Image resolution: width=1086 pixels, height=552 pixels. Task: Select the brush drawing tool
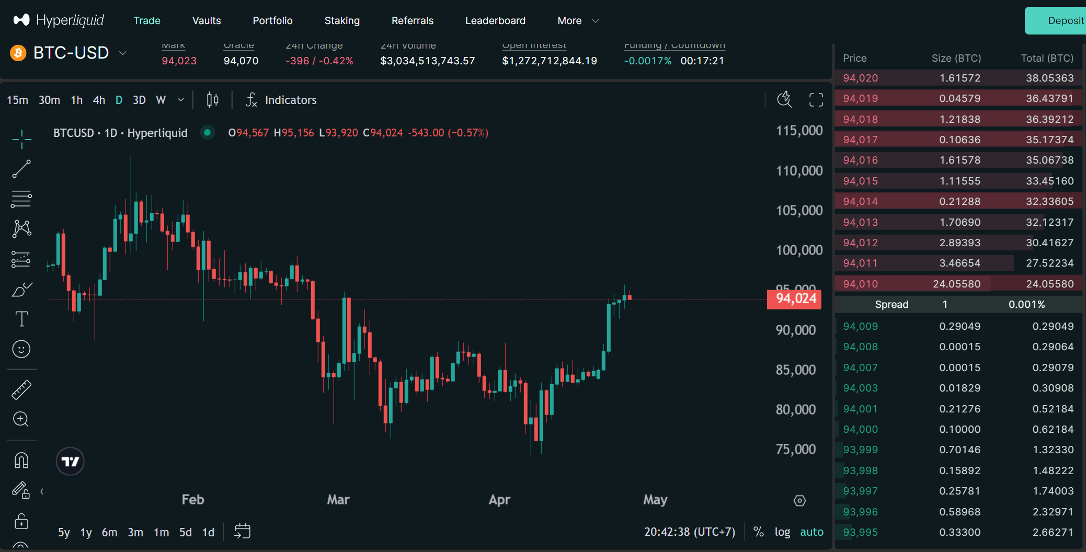[x=21, y=289]
